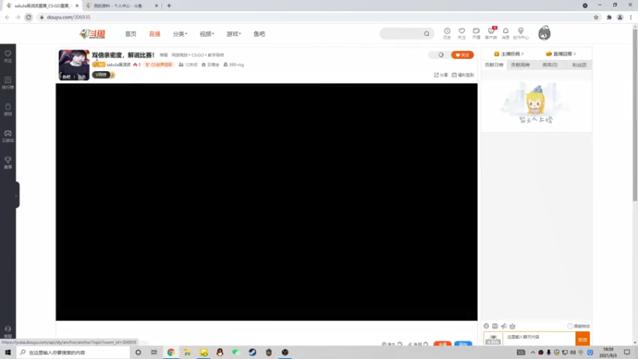The image size is (638, 359).
Task: Open QQ penguin icon in taskbar
Action: coord(220,352)
